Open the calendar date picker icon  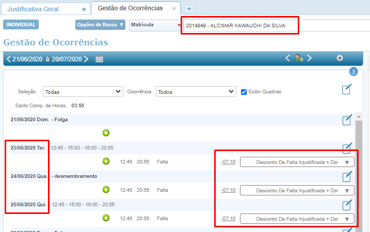pos(99,59)
